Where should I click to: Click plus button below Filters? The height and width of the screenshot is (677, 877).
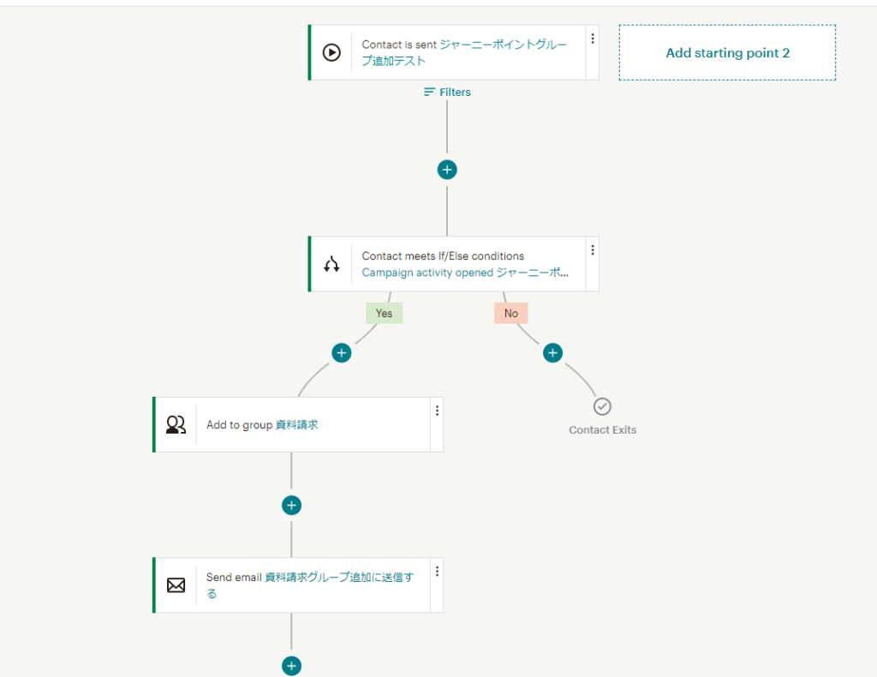click(x=447, y=170)
